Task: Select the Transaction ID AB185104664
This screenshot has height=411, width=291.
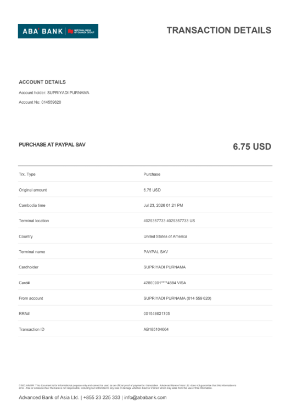Action: (156, 329)
